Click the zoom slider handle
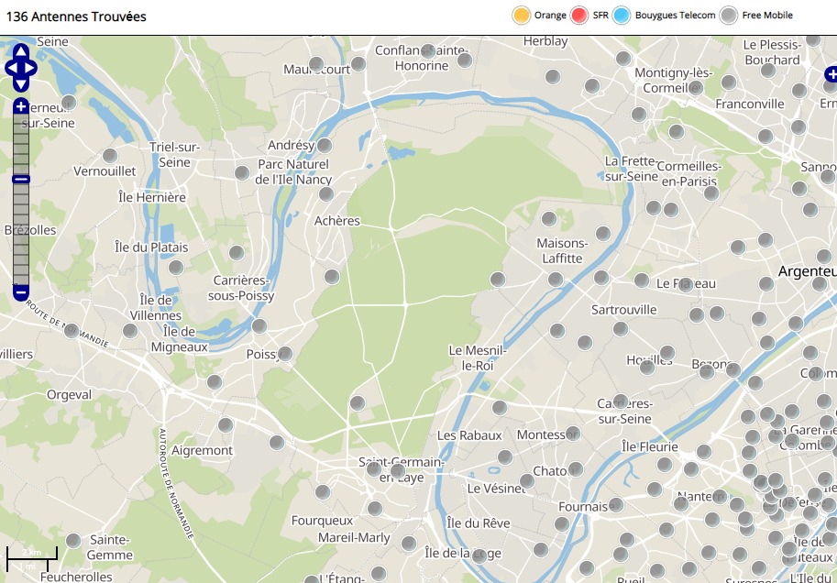This screenshot has width=837, height=583. click(21, 180)
